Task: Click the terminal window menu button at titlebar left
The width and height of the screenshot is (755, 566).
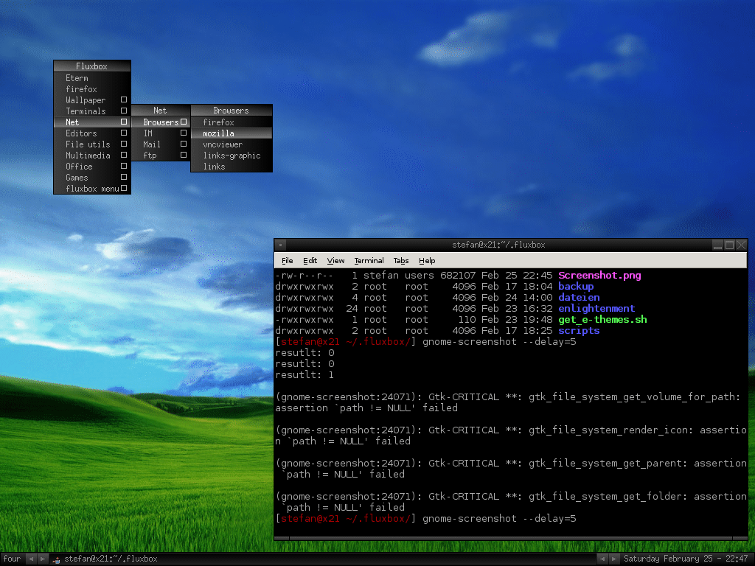Action: 281,245
